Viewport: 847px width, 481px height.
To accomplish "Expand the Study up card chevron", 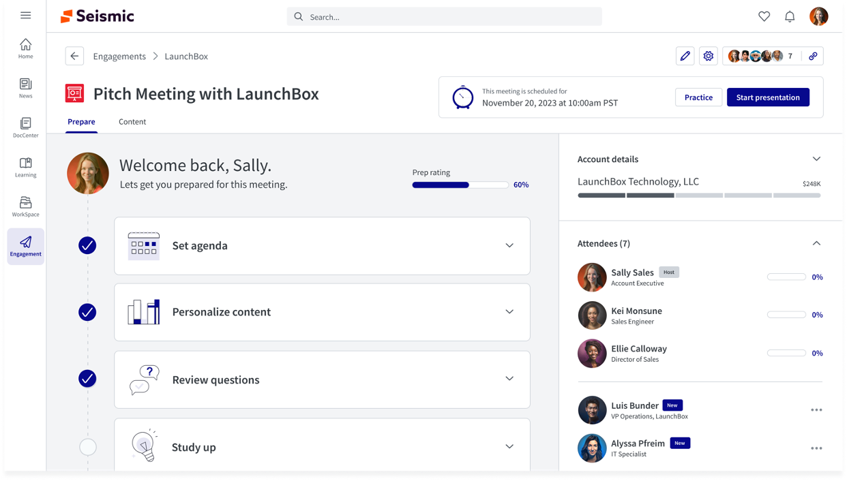I will click(509, 446).
